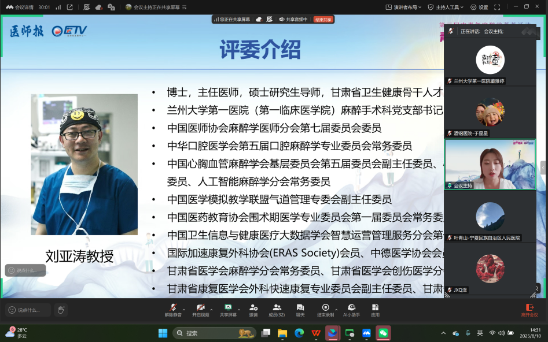The image size is (548, 342).
Task: Open 演讲者布局 layout dropdown
Action: pyautogui.click(x=404, y=7)
